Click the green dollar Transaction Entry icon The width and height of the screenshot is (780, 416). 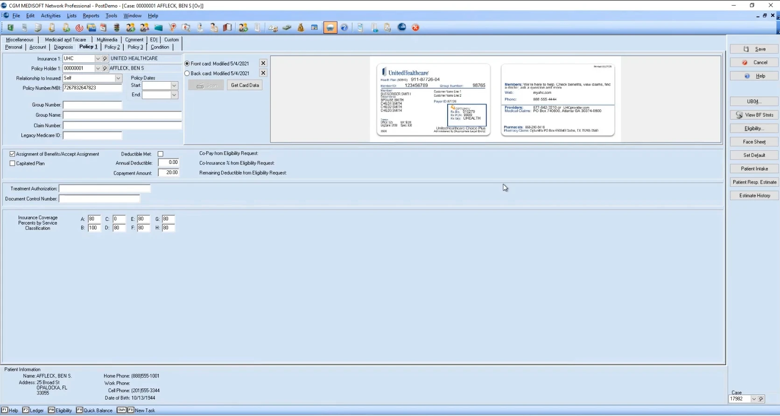[10, 28]
